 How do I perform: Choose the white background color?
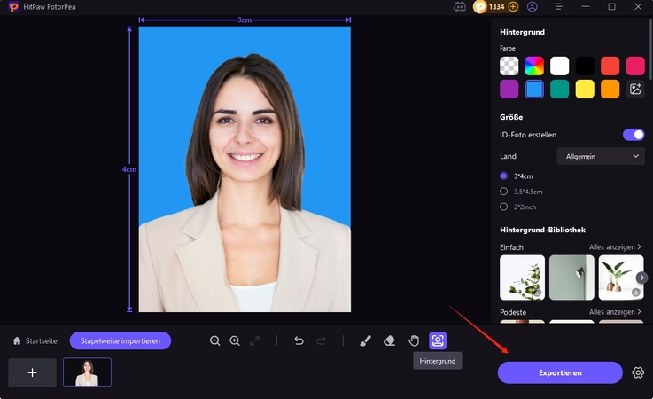pyautogui.click(x=560, y=66)
